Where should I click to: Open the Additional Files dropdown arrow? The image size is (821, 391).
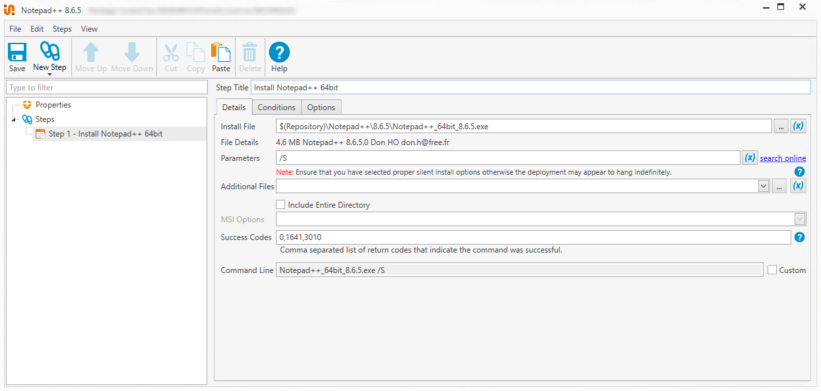(x=764, y=187)
